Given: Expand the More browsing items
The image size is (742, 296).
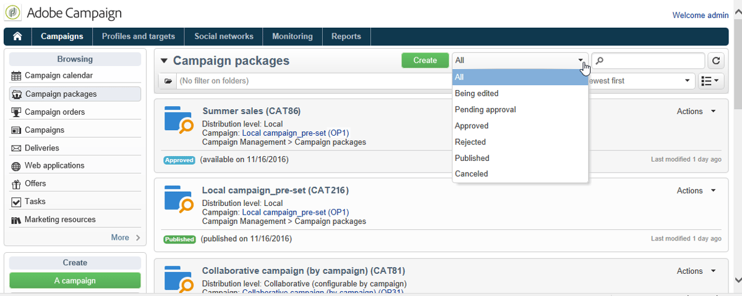Looking at the screenshot, I should coord(126,237).
